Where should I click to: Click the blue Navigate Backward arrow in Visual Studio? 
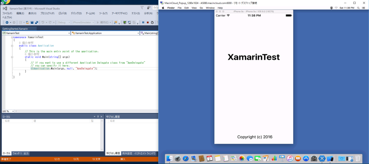tap(7, 23)
